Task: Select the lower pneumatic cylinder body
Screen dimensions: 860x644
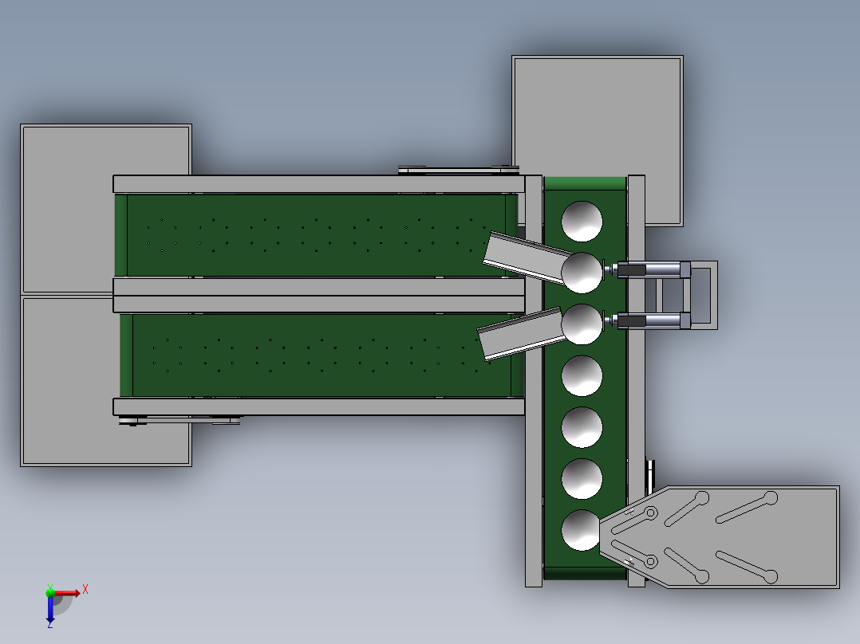Action: [x=653, y=320]
